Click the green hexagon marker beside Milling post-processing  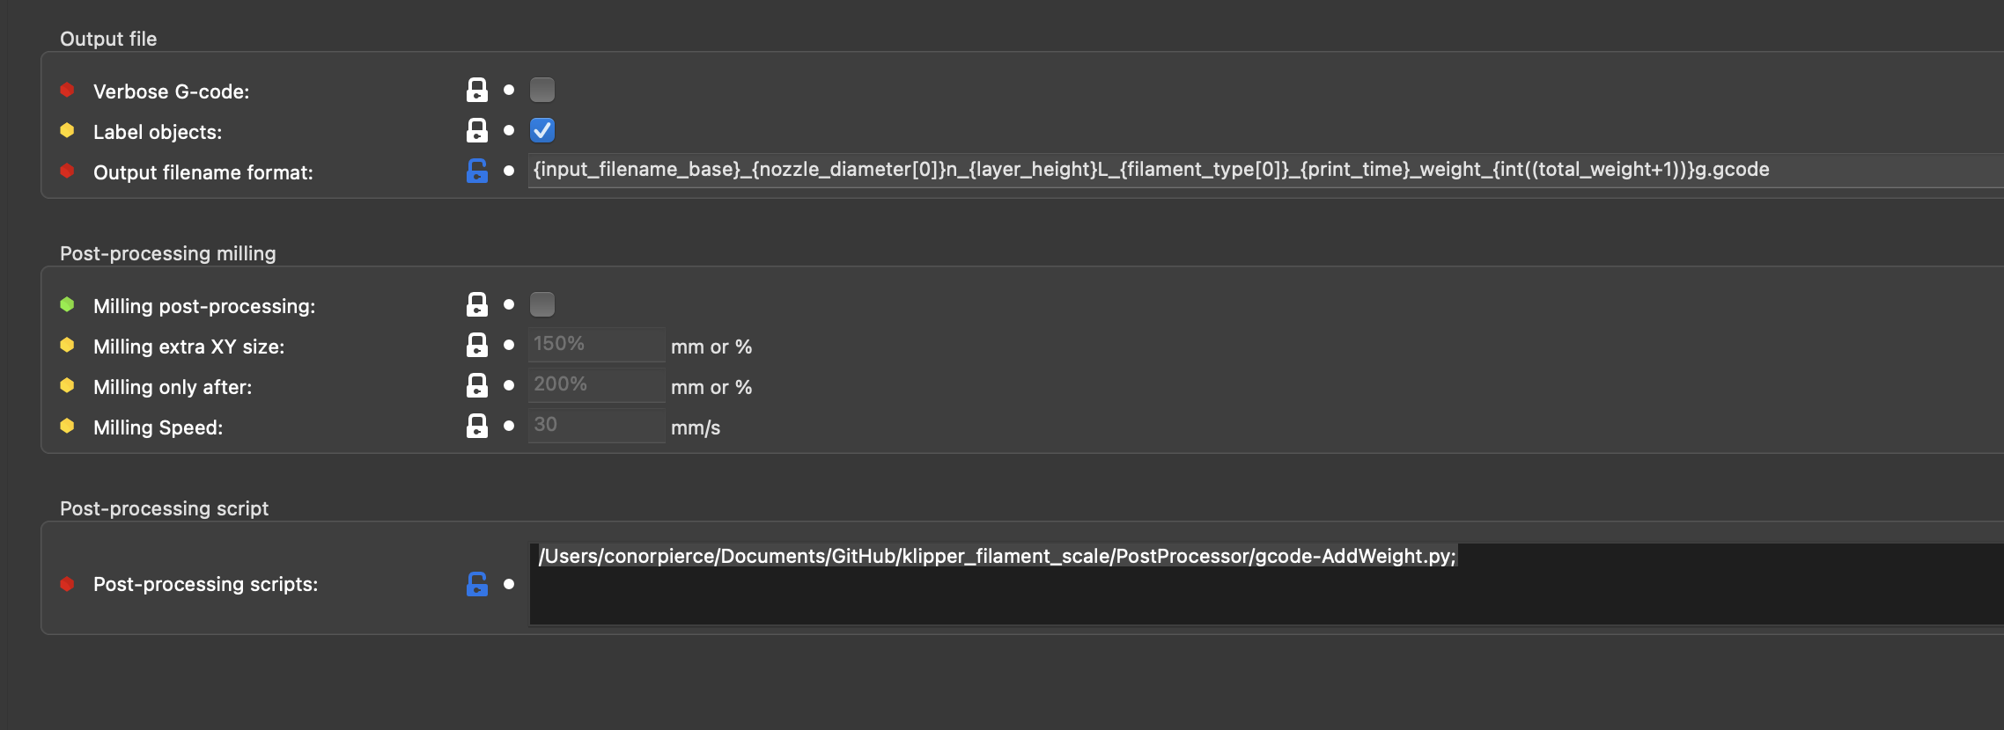click(66, 303)
